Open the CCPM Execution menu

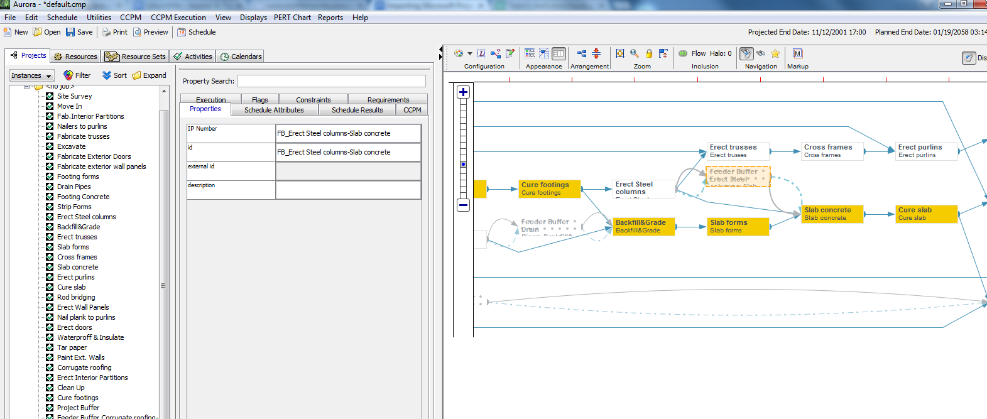[x=178, y=18]
